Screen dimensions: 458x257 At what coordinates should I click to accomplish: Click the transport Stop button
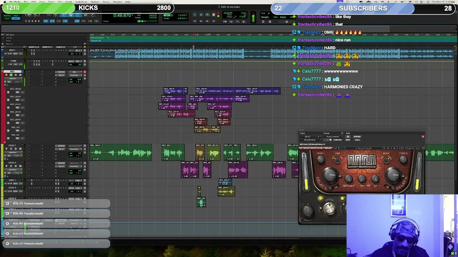[x=201, y=15]
